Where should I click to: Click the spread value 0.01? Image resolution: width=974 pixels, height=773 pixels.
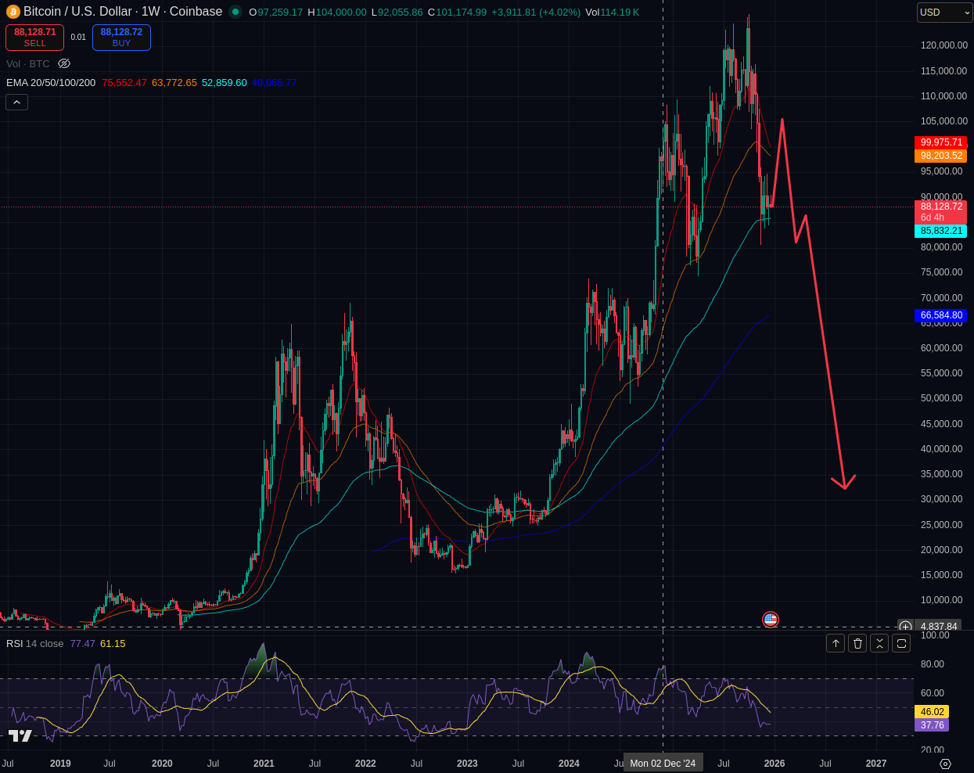tap(78, 38)
